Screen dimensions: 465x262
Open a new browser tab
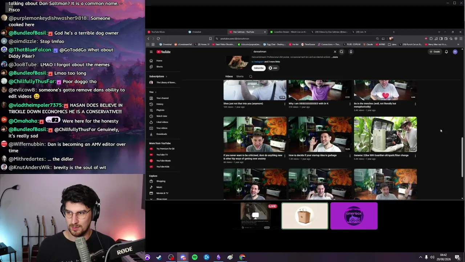393,32
